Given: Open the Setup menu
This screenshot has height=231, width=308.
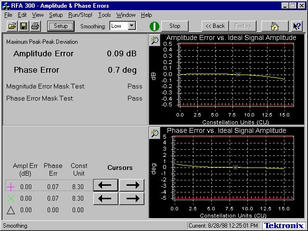Looking at the screenshot, I should pos(56,15).
